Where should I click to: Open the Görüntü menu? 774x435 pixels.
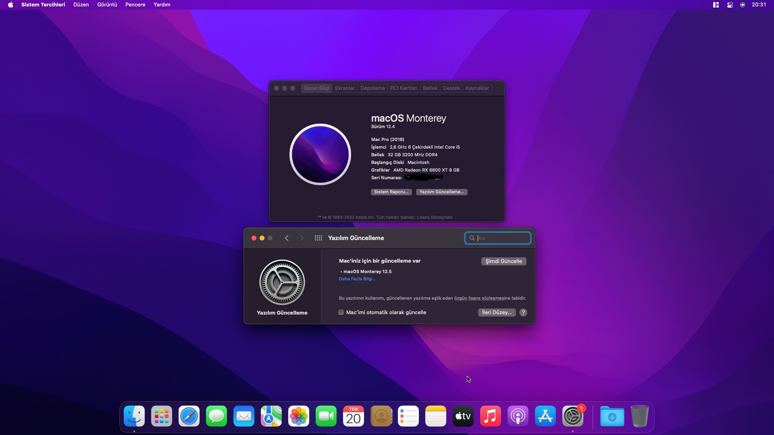(107, 5)
